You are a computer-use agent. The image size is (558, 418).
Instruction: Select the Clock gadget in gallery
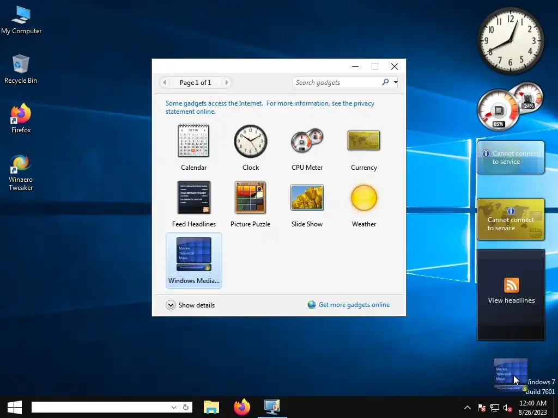(x=251, y=141)
